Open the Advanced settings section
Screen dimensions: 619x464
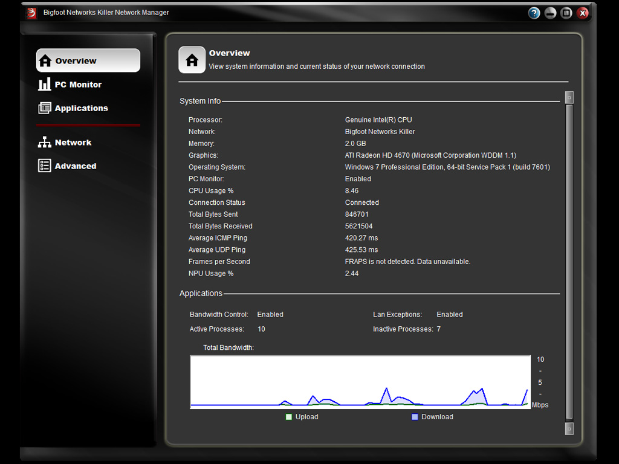(67, 166)
